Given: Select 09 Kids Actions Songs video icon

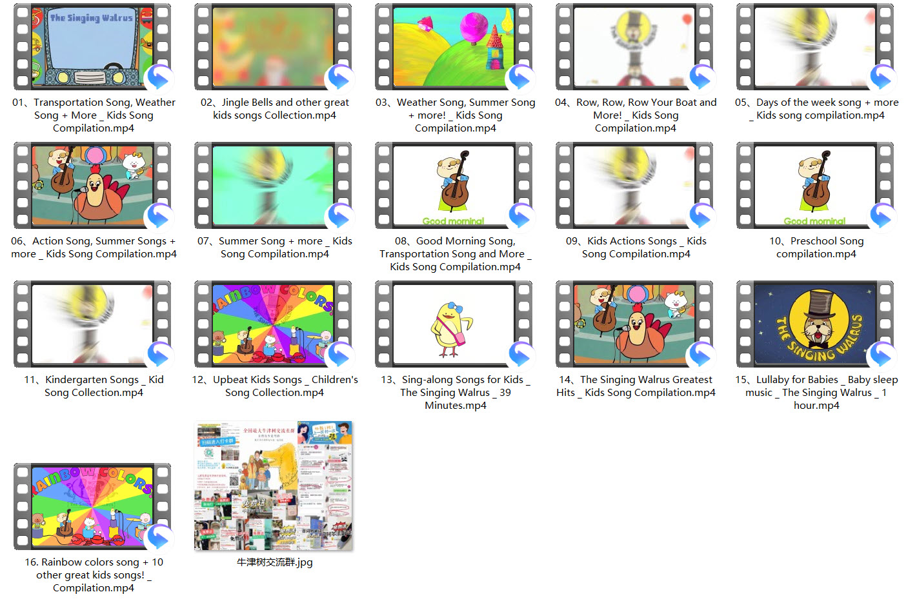Looking at the screenshot, I should 634,186.
